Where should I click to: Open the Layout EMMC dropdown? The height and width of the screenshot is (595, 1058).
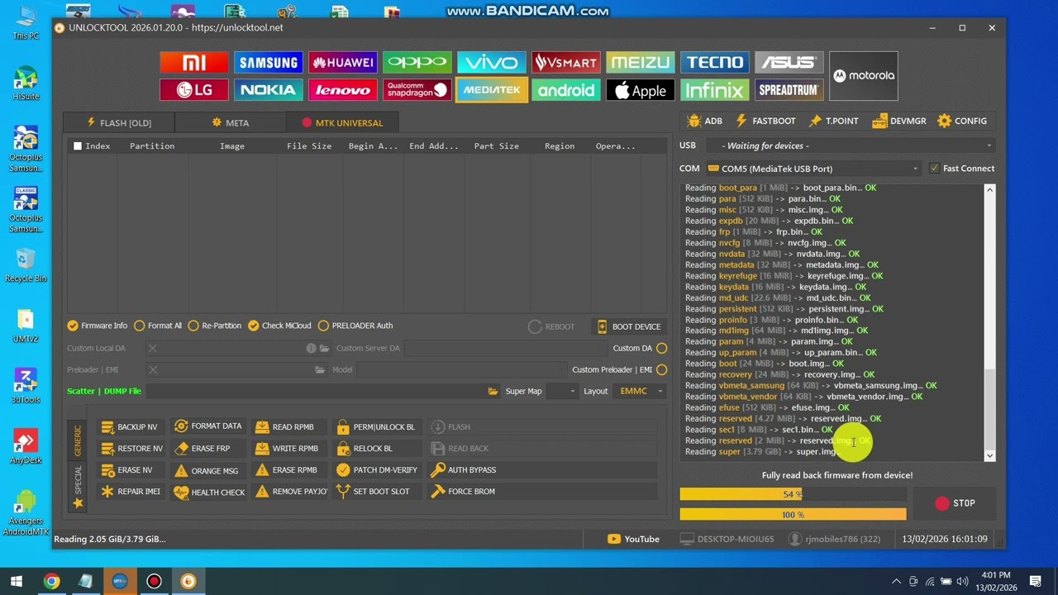pyautogui.click(x=639, y=391)
